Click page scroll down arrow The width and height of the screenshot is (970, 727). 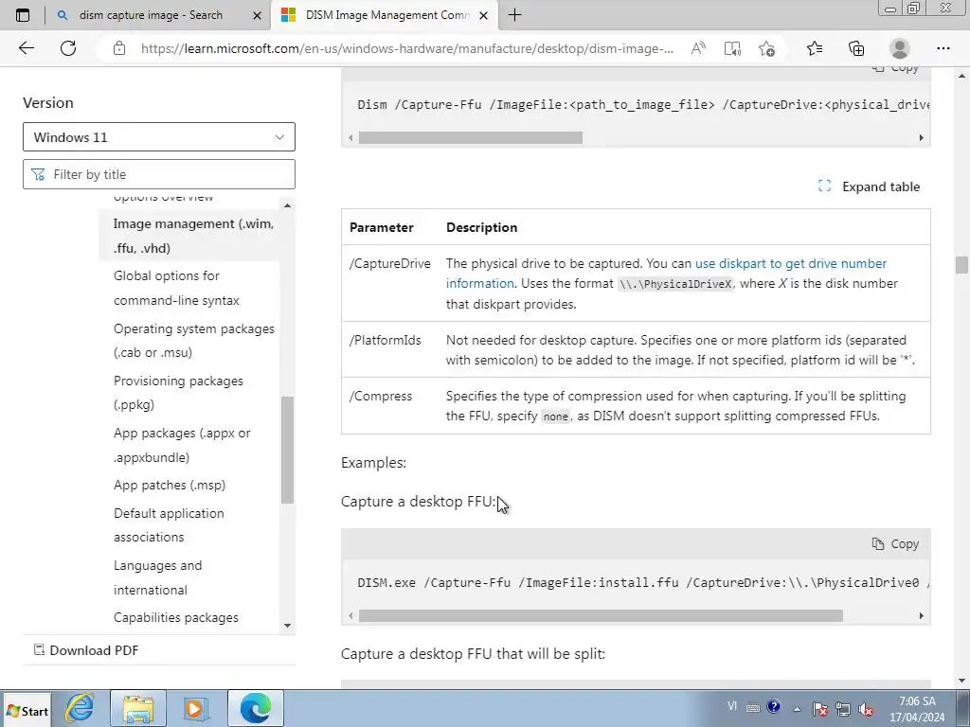[x=961, y=681]
